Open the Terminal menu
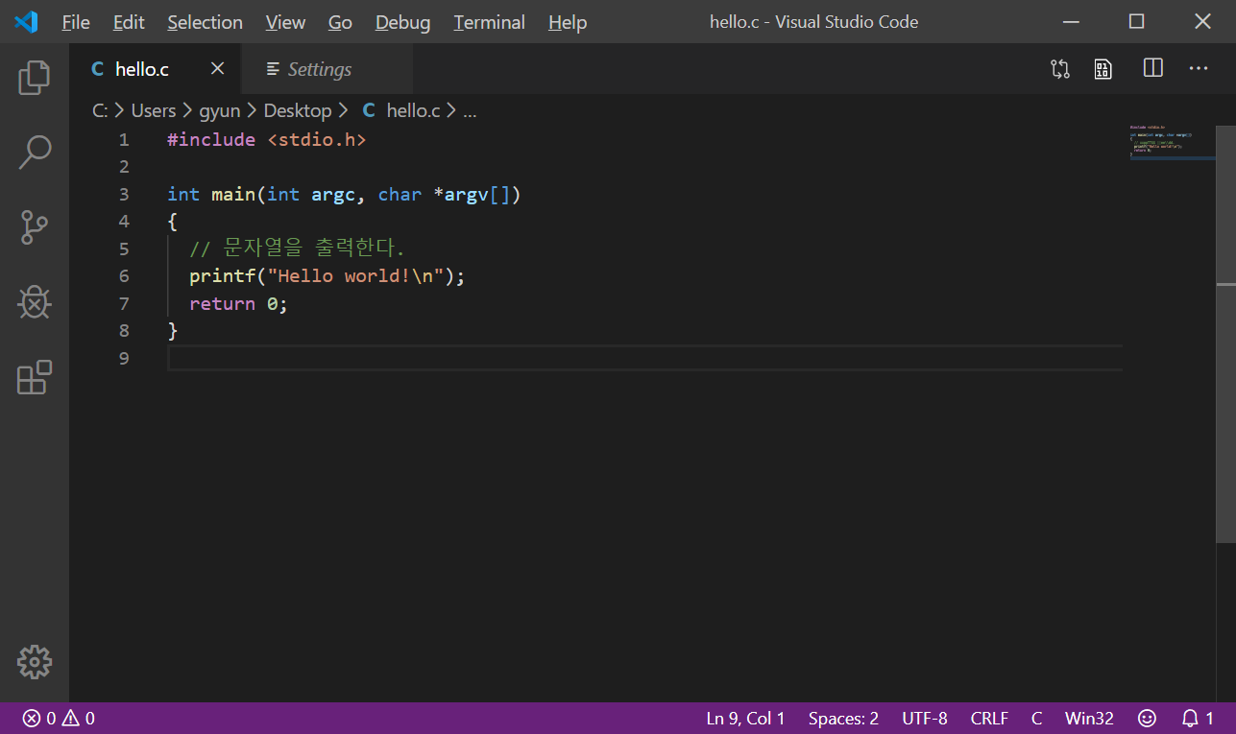 point(489,22)
